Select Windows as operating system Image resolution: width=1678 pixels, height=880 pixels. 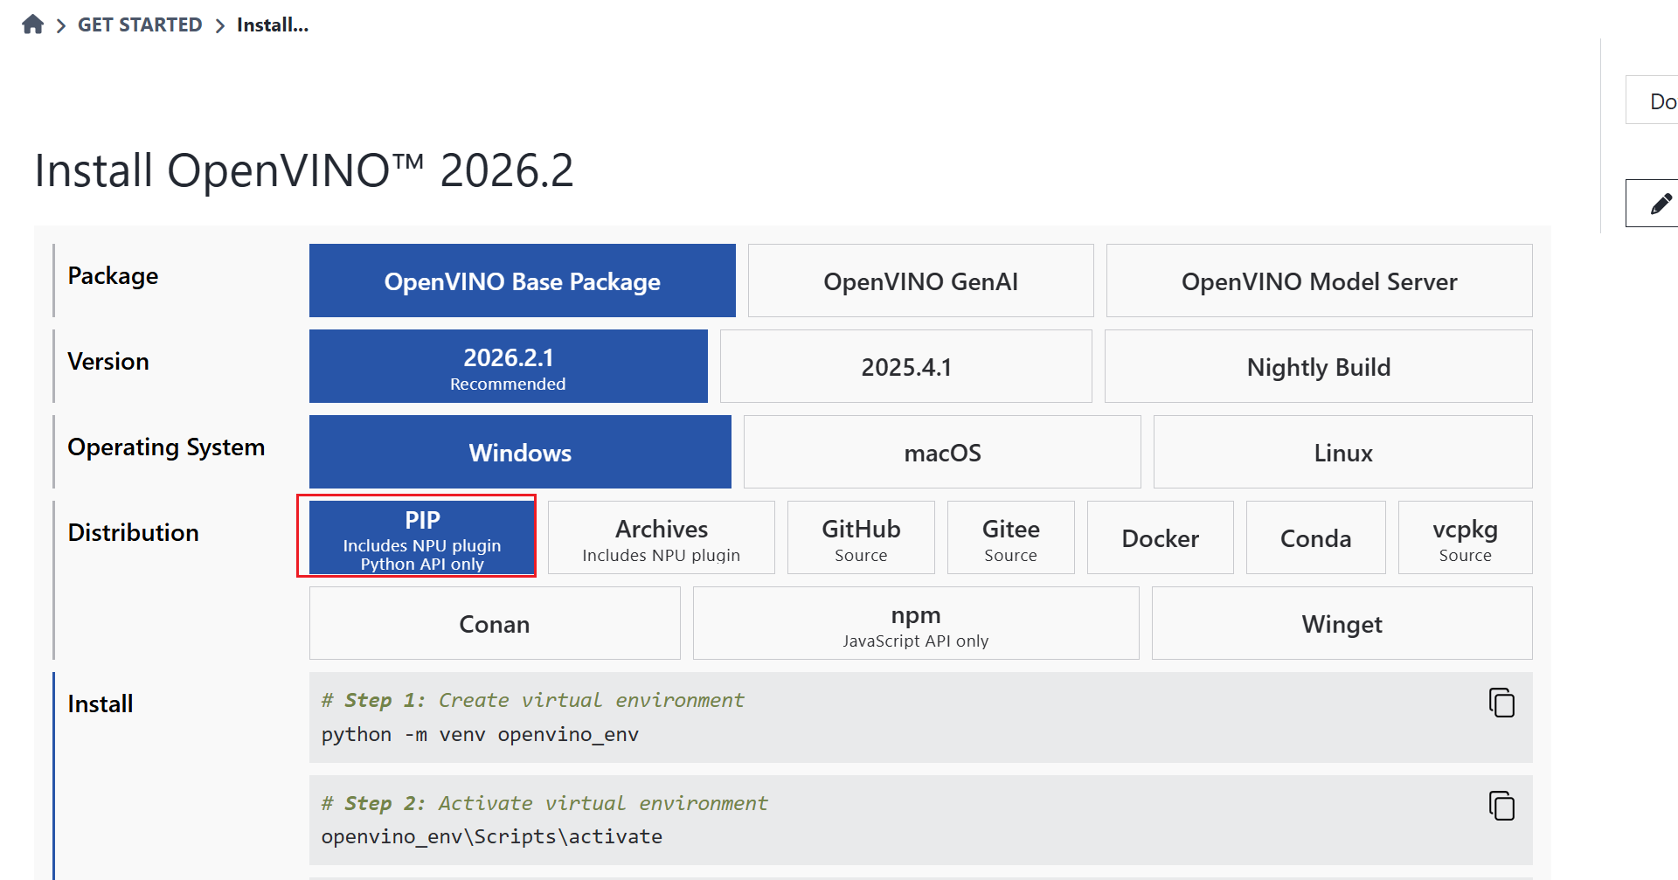(520, 452)
